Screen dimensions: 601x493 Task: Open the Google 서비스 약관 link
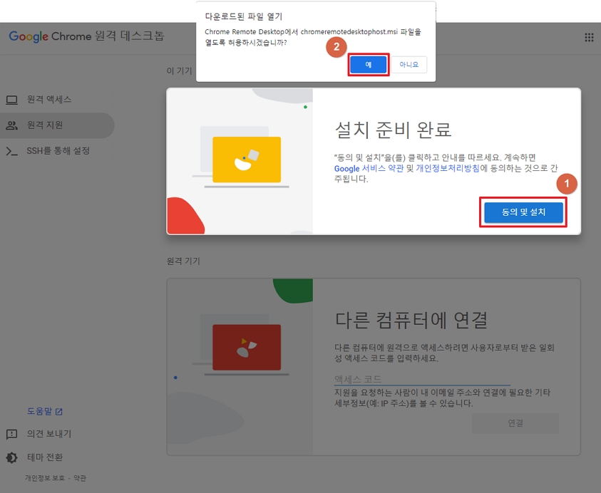[x=369, y=168]
